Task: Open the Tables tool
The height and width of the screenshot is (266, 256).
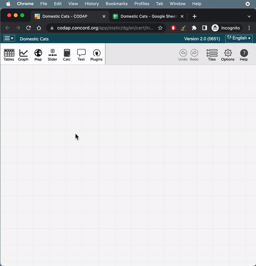Action: pos(9,55)
